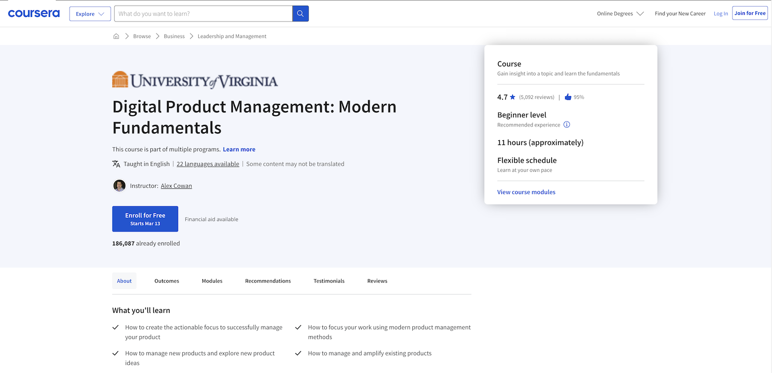Open the Recommendations tab

click(x=268, y=281)
